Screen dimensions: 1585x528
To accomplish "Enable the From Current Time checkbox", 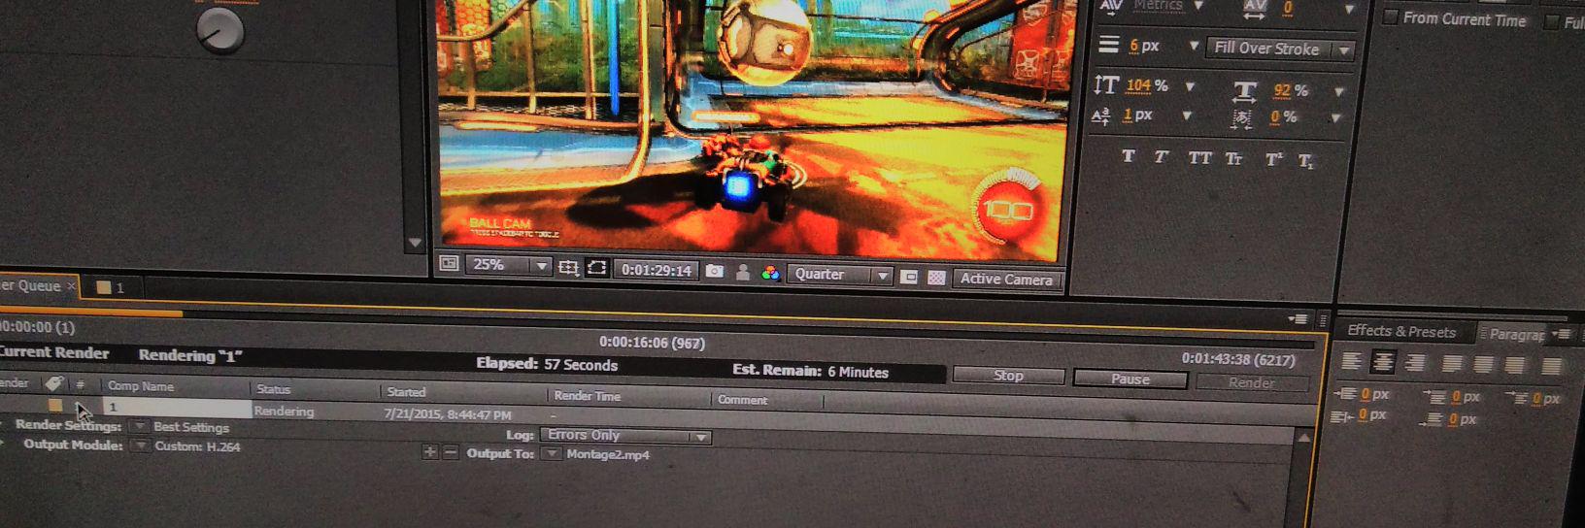I will 1390,16.
